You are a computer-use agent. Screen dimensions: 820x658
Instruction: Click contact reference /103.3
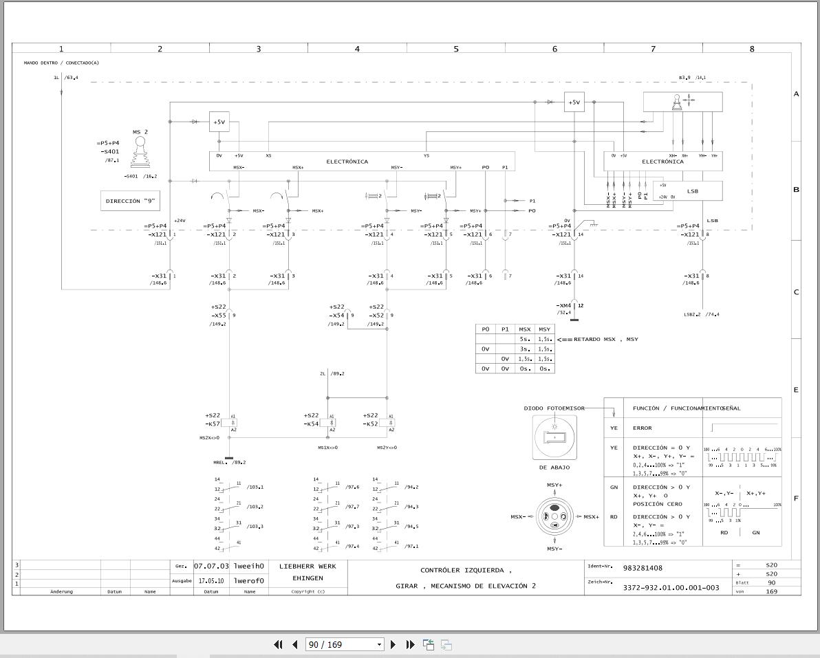(x=255, y=527)
